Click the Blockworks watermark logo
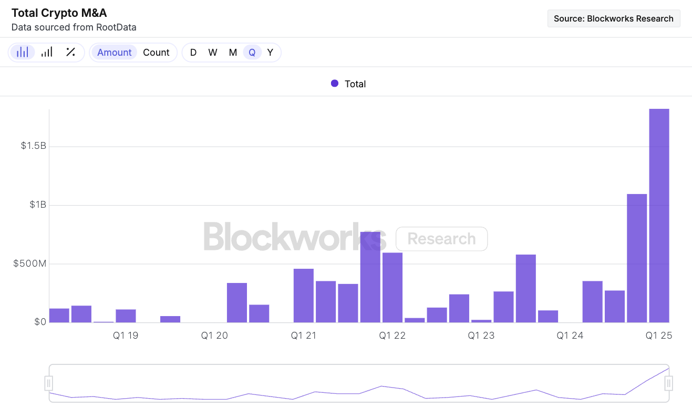The width and height of the screenshot is (692, 406). pyautogui.click(x=294, y=237)
